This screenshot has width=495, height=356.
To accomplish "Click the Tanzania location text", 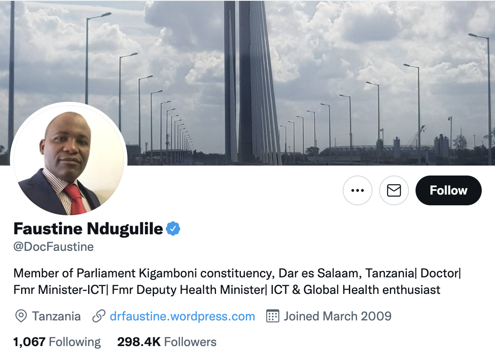I will tap(56, 316).
